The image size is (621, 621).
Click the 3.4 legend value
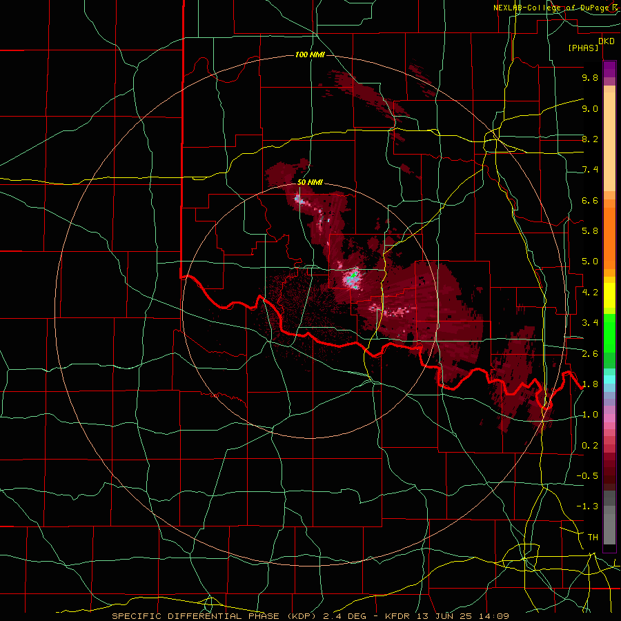tap(590, 323)
